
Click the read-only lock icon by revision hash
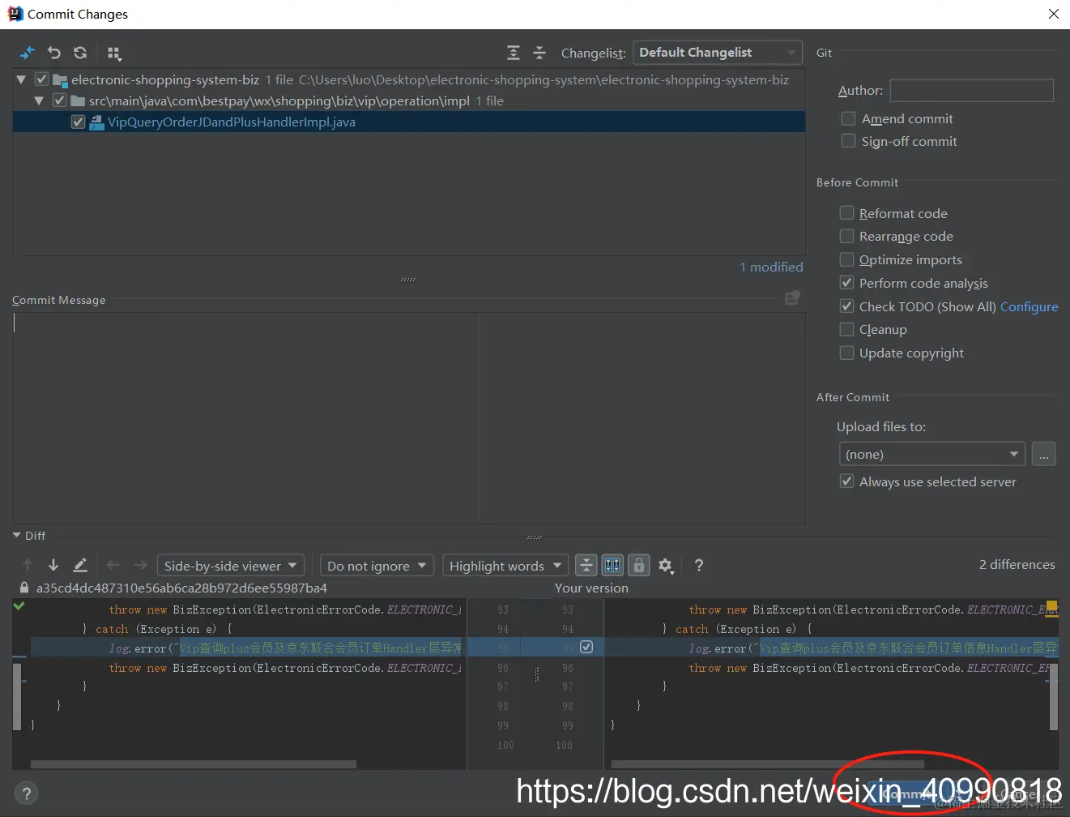(24, 588)
